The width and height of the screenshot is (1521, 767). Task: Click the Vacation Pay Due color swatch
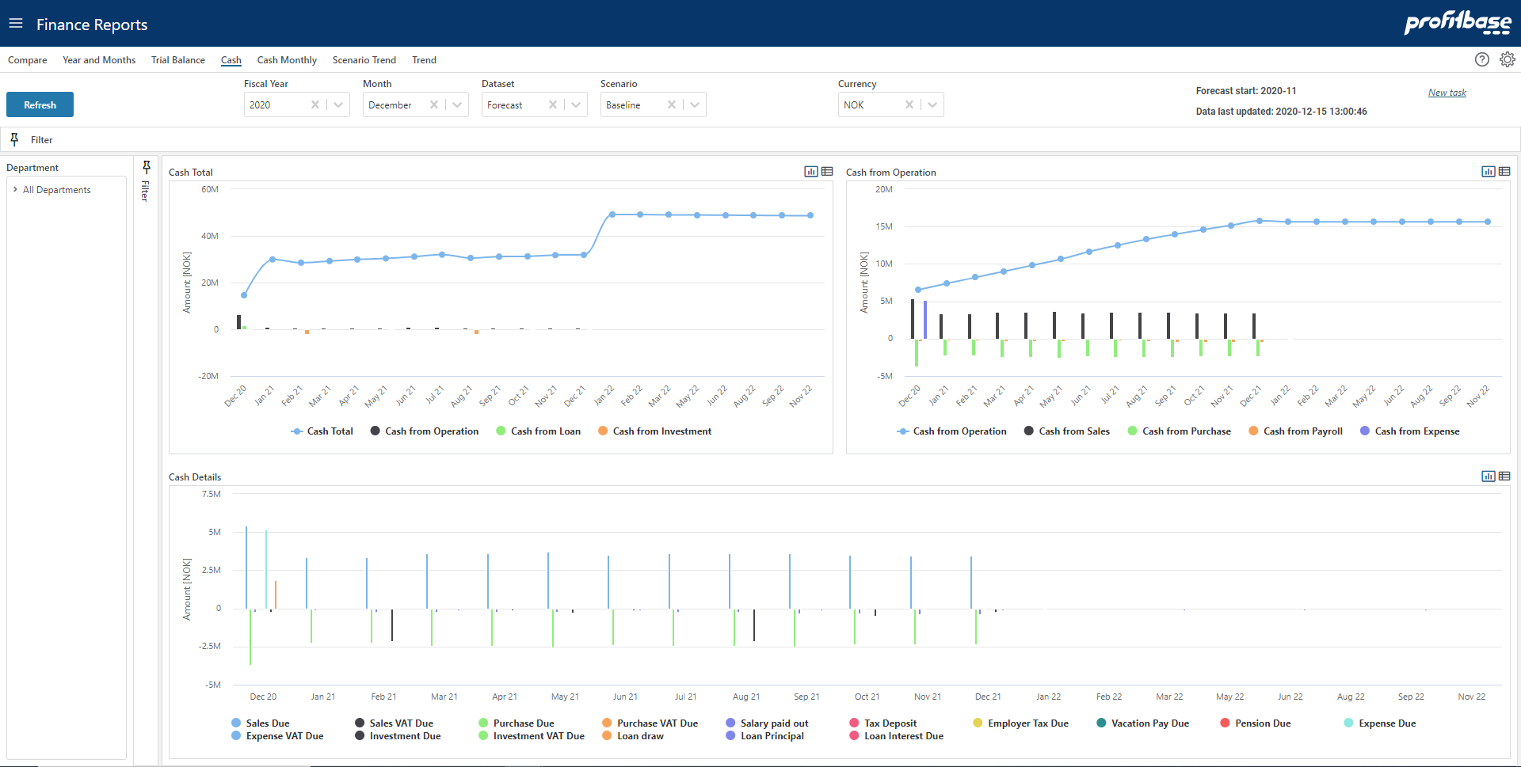coord(1101,723)
